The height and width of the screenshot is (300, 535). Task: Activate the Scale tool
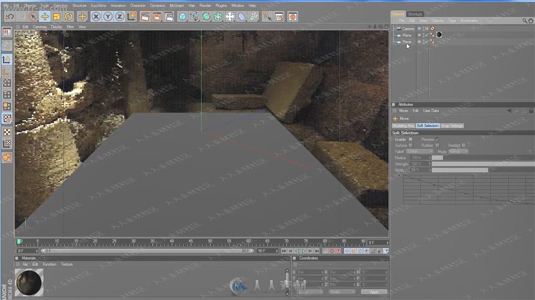click(56, 17)
